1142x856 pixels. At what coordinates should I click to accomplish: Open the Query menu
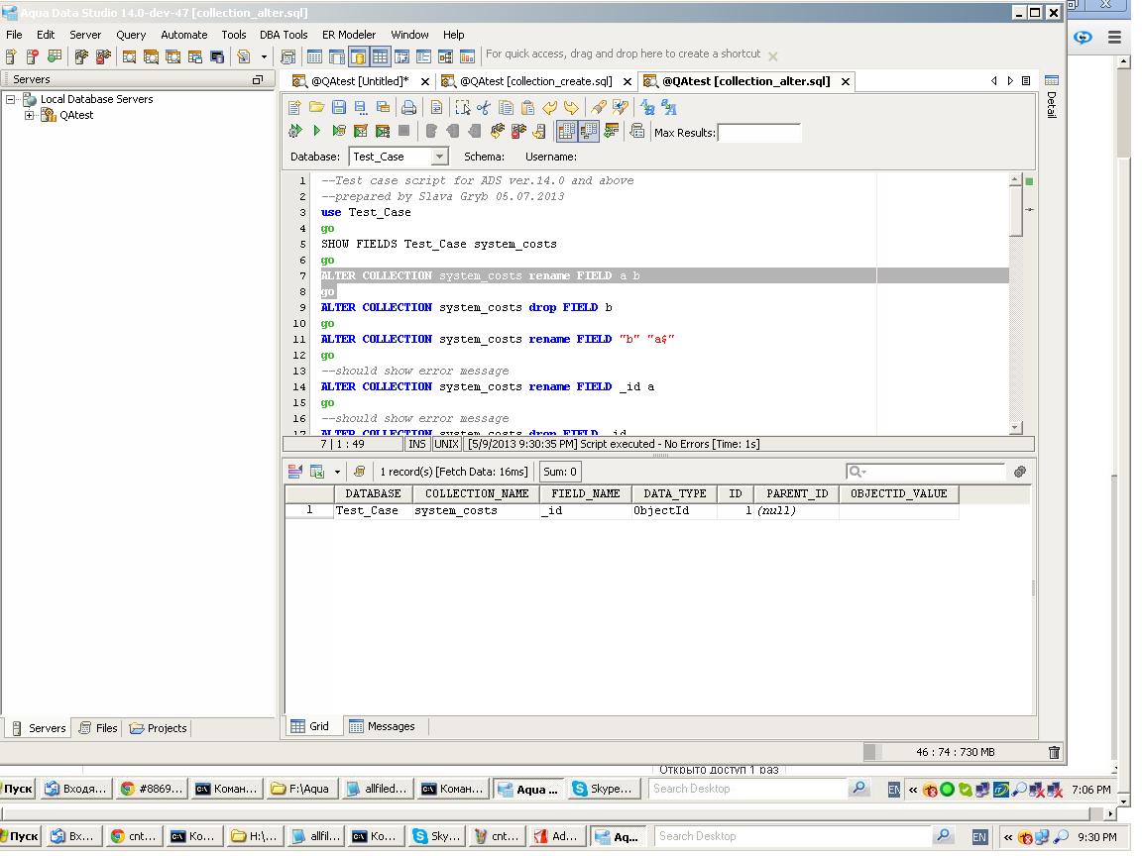pyautogui.click(x=131, y=35)
